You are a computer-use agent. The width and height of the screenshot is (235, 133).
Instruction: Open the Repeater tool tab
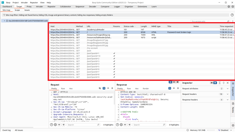click(x=51, y=7)
